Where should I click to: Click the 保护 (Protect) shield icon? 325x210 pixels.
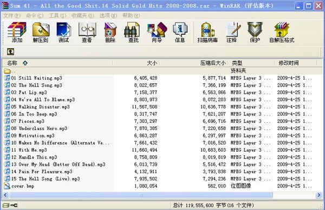[x=255, y=32]
